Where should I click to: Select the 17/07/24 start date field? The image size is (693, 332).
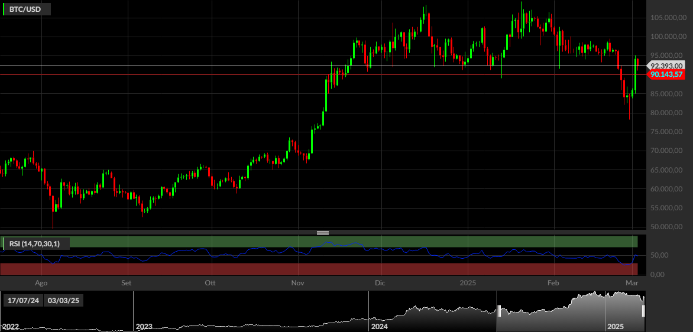coord(23,301)
